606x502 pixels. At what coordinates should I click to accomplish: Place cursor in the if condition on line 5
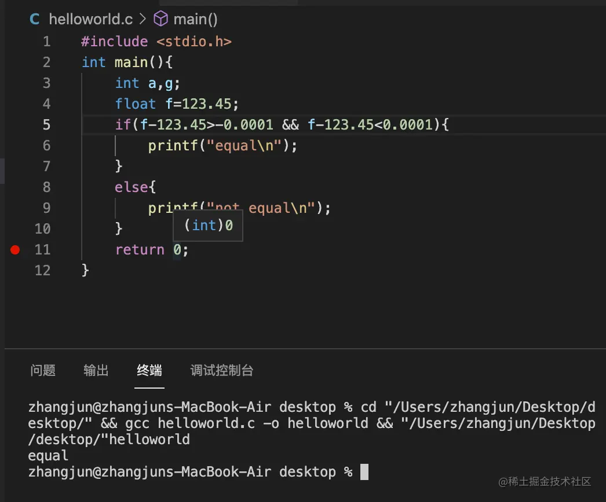[282, 124]
